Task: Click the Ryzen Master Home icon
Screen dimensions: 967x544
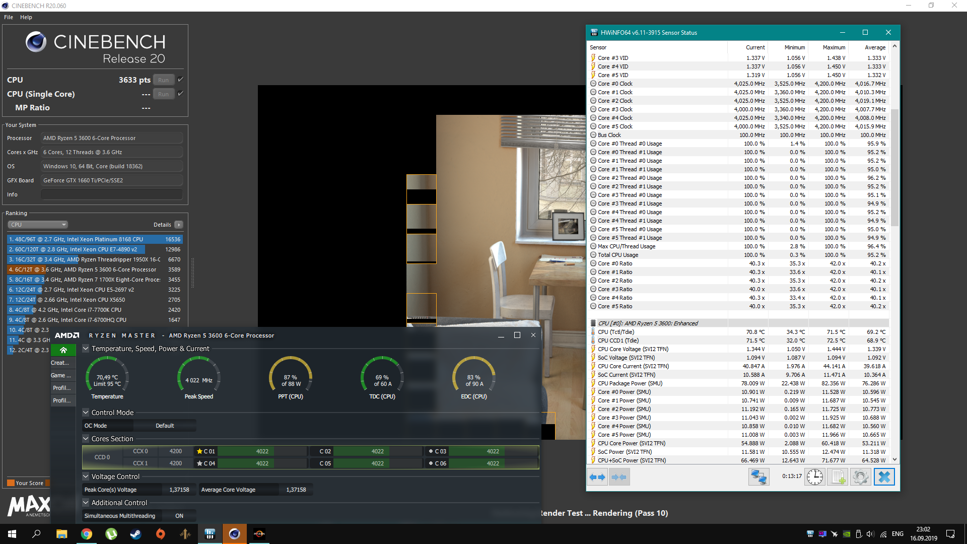Action: pos(63,350)
